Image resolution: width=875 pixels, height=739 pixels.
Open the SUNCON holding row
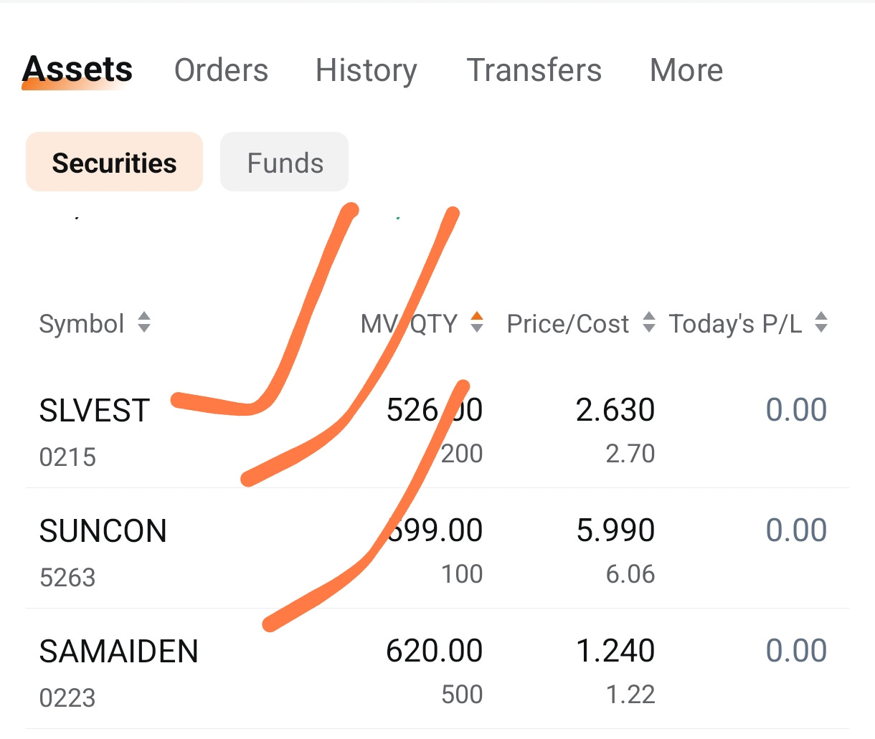point(437,549)
